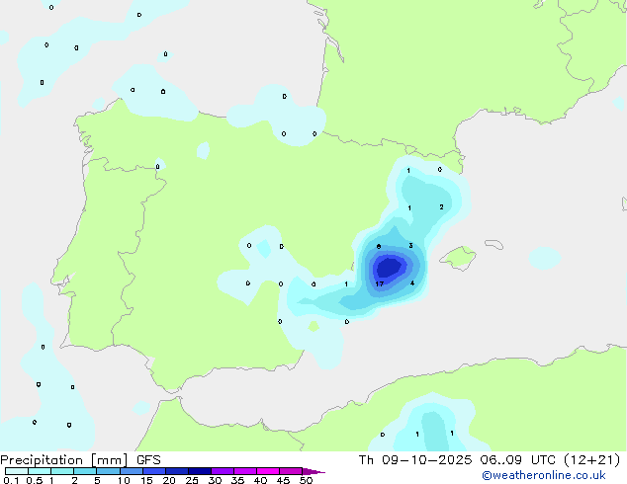Select the 45–50 mm legend color swatch
This screenshot has height=484, width=627.
point(291,471)
